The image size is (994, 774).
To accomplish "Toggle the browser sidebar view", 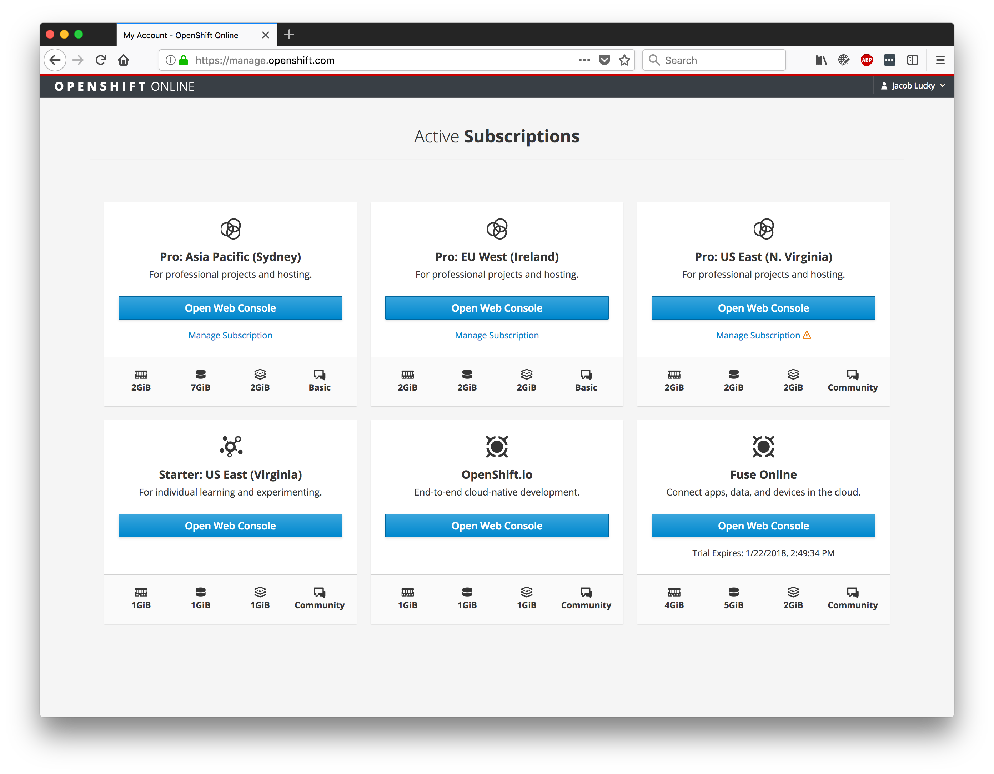I will coord(913,60).
